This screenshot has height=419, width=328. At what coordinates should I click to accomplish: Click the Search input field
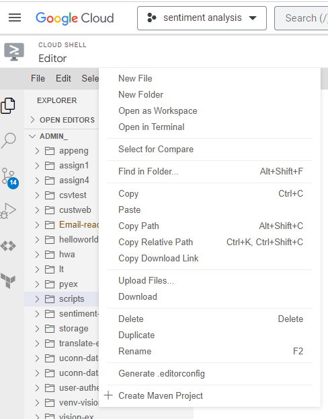[x=301, y=18]
